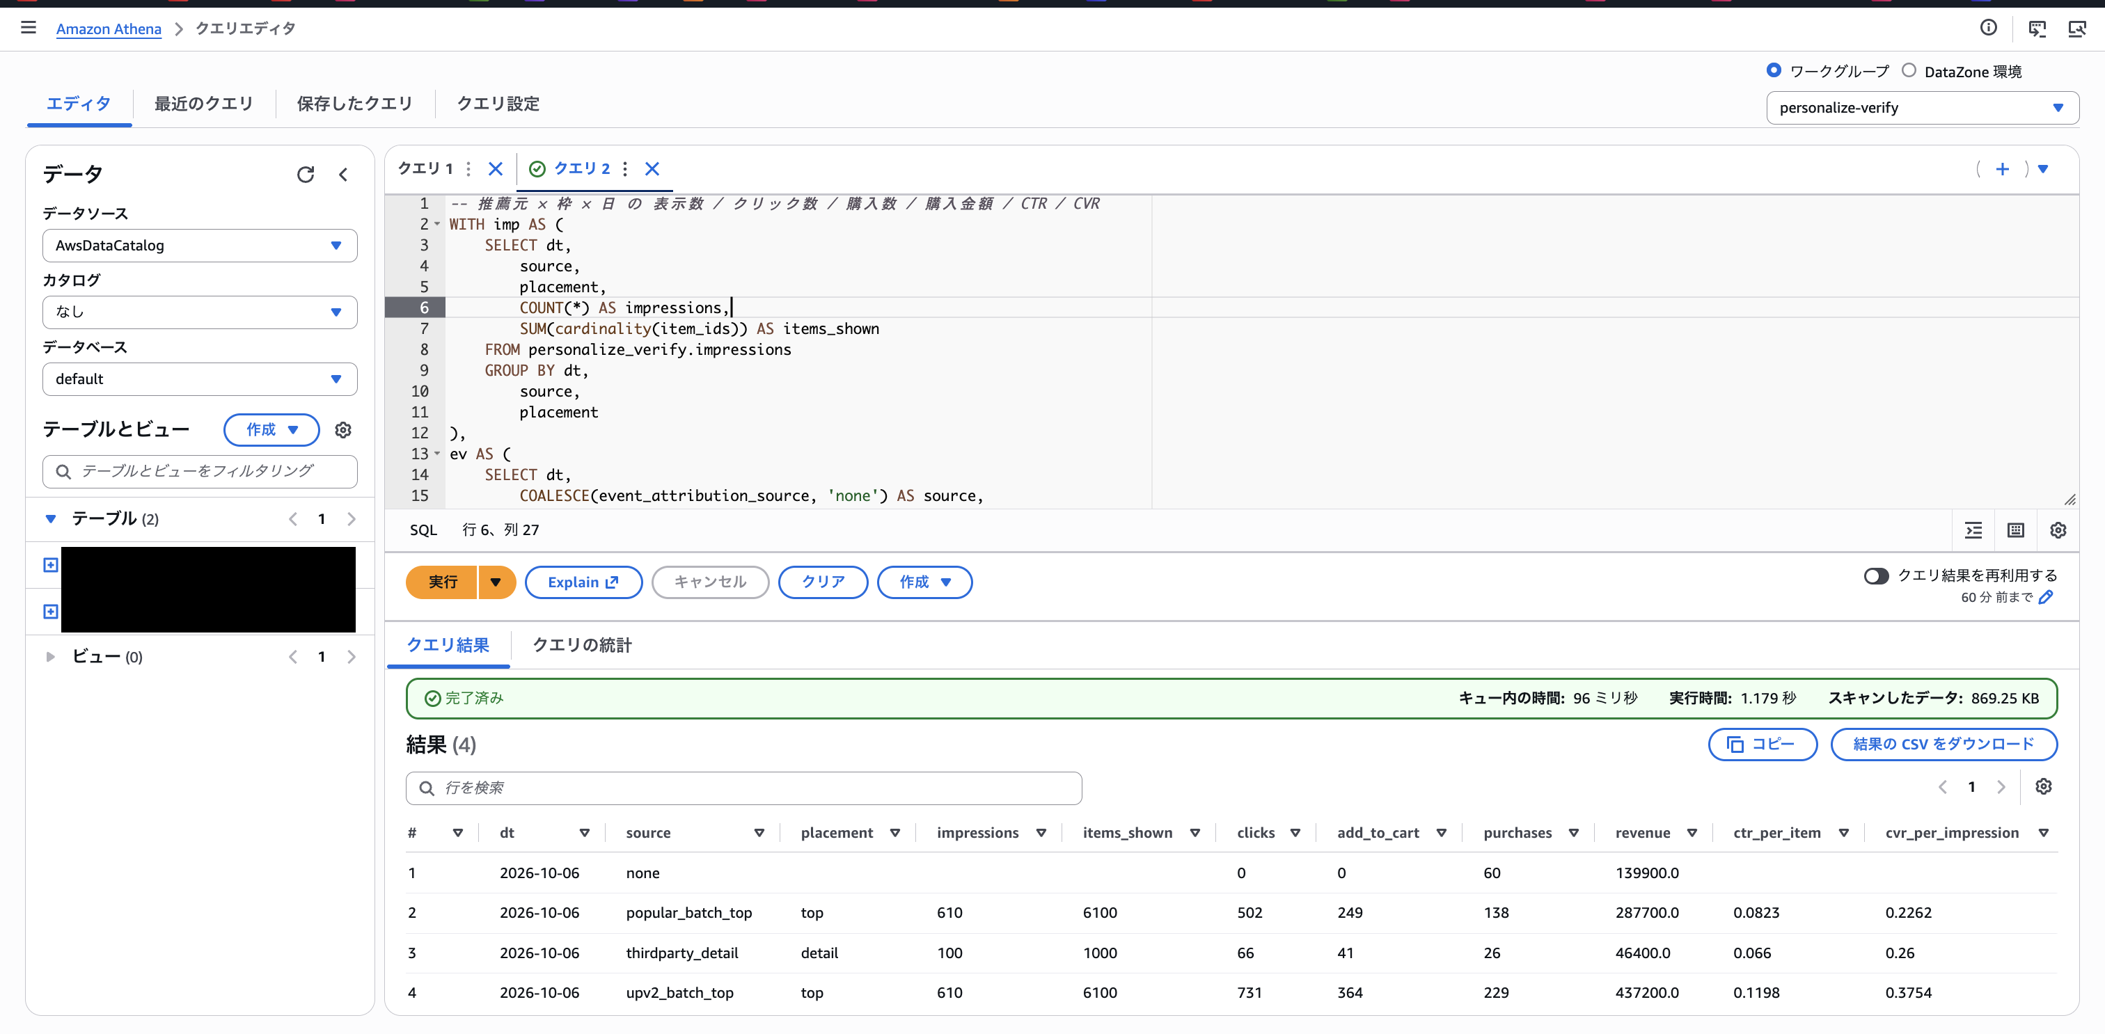Switch to the 保存したクエリ tab
Image resolution: width=2105 pixels, height=1034 pixels.
(354, 104)
